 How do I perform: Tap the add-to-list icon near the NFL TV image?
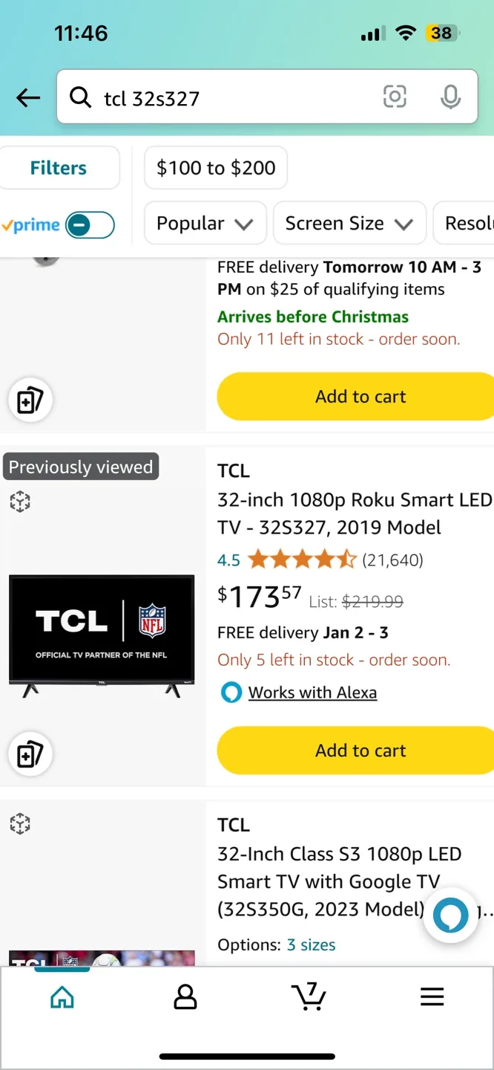(x=30, y=754)
